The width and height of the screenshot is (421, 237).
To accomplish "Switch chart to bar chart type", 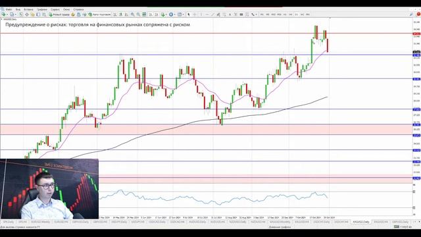I will [115, 14].
